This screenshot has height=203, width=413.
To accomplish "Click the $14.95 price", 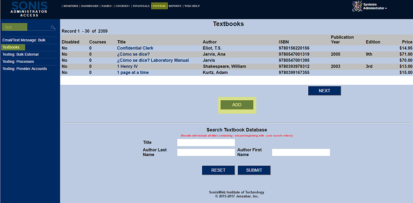I will pyautogui.click(x=406, y=48).
